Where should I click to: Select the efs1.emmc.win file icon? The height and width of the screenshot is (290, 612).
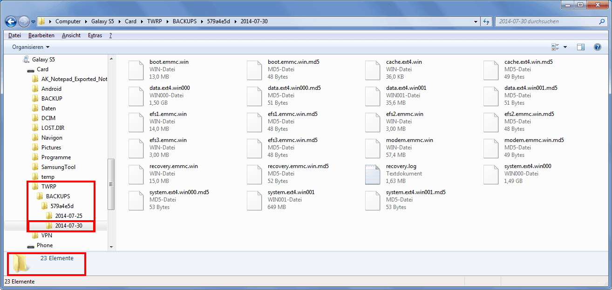(x=136, y=121)
